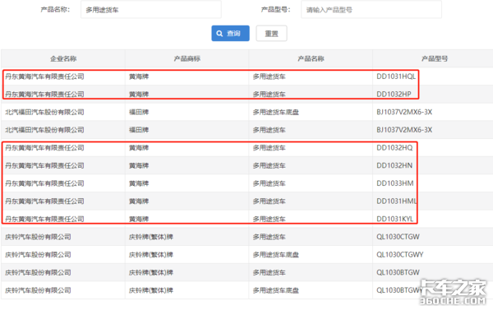This screenshot has width=493, height=310.
Task: Click company name in DD1031KYL row
Action: [x=44, y=219]
